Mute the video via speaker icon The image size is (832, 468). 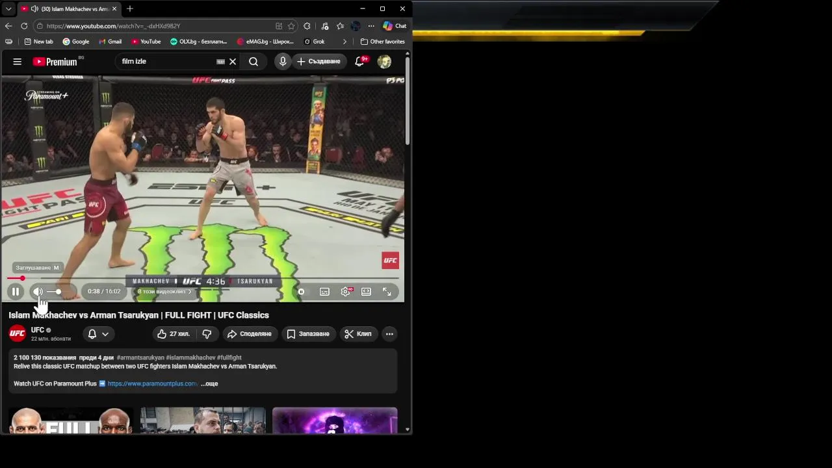(x=38, y=292)
